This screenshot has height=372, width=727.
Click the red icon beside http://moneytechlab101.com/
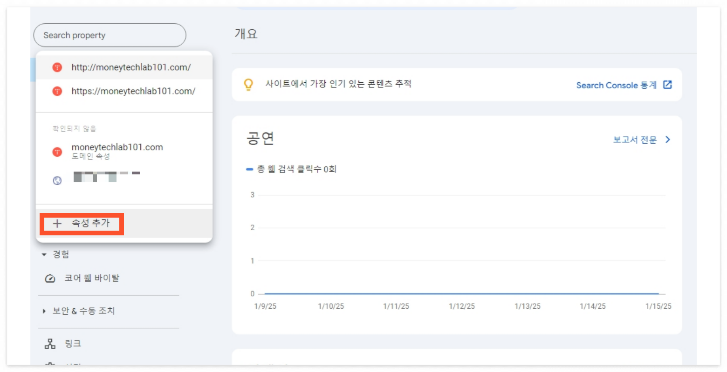(57, 67)
